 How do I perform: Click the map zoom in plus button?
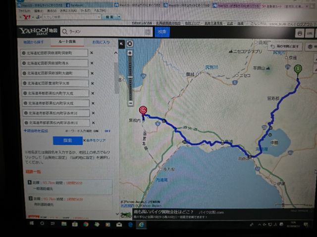click(x=130, y=52)
